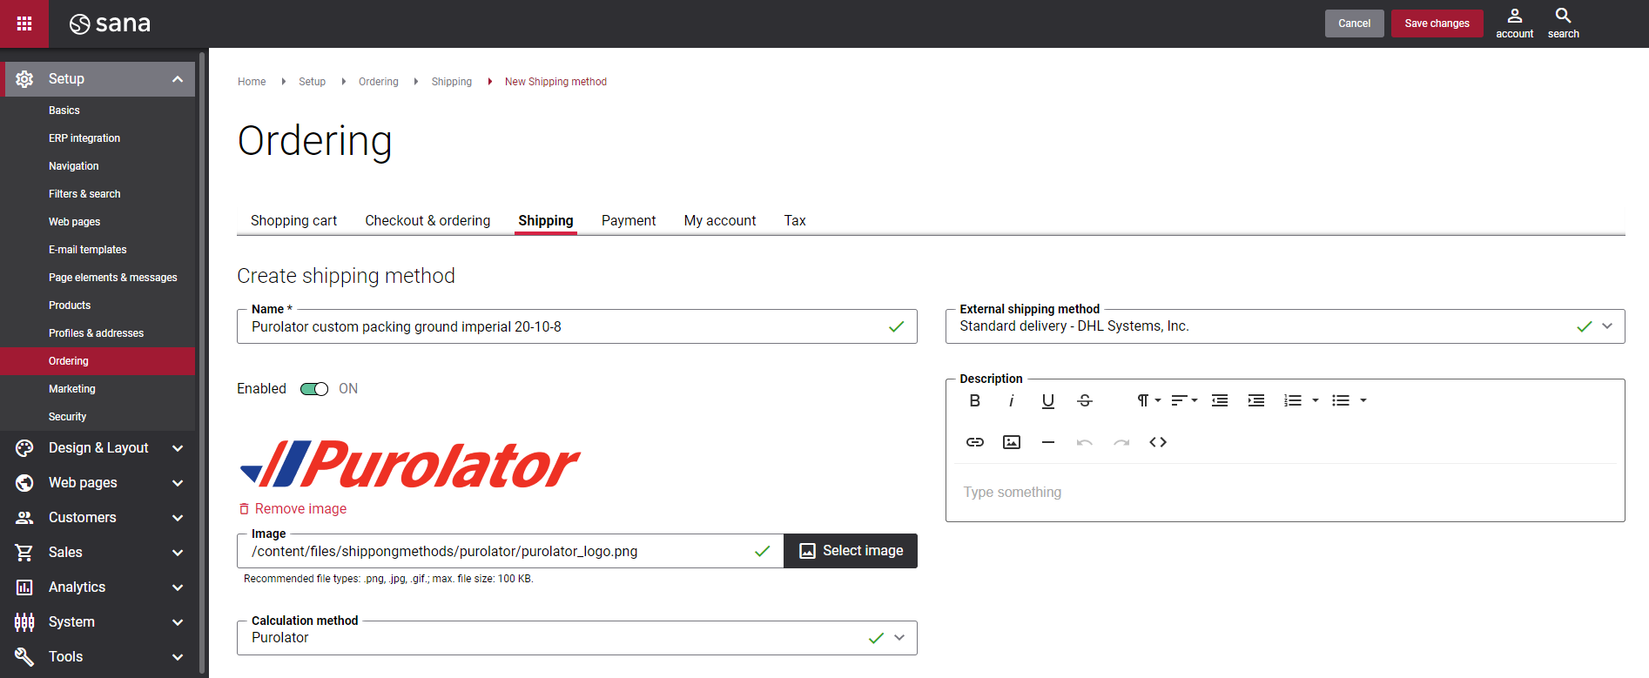Open text alignment menu
The height and width of the screenshot is (678, 1649).
(x=1184, y=400)
